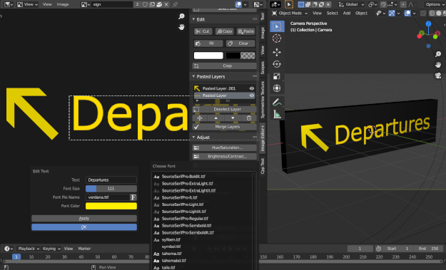
Task: Hide Pasted Layer .001 with eye icon
Action: click(252, 88)
